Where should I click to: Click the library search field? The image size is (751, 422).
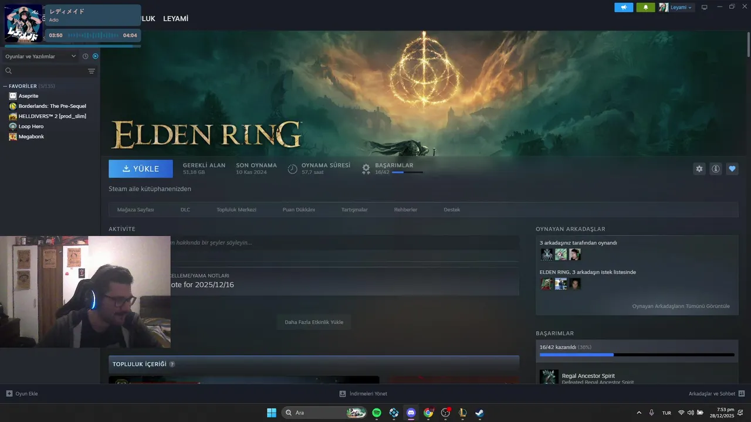[x=44, y=71]
